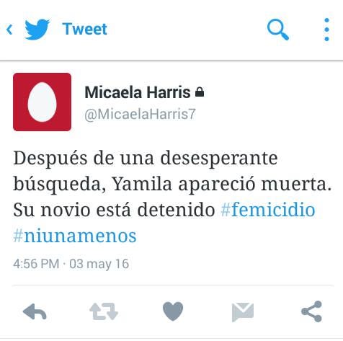Open the red egg profile avatar
The height and width of the screenshot is (341, 343).
click(42, 102)
